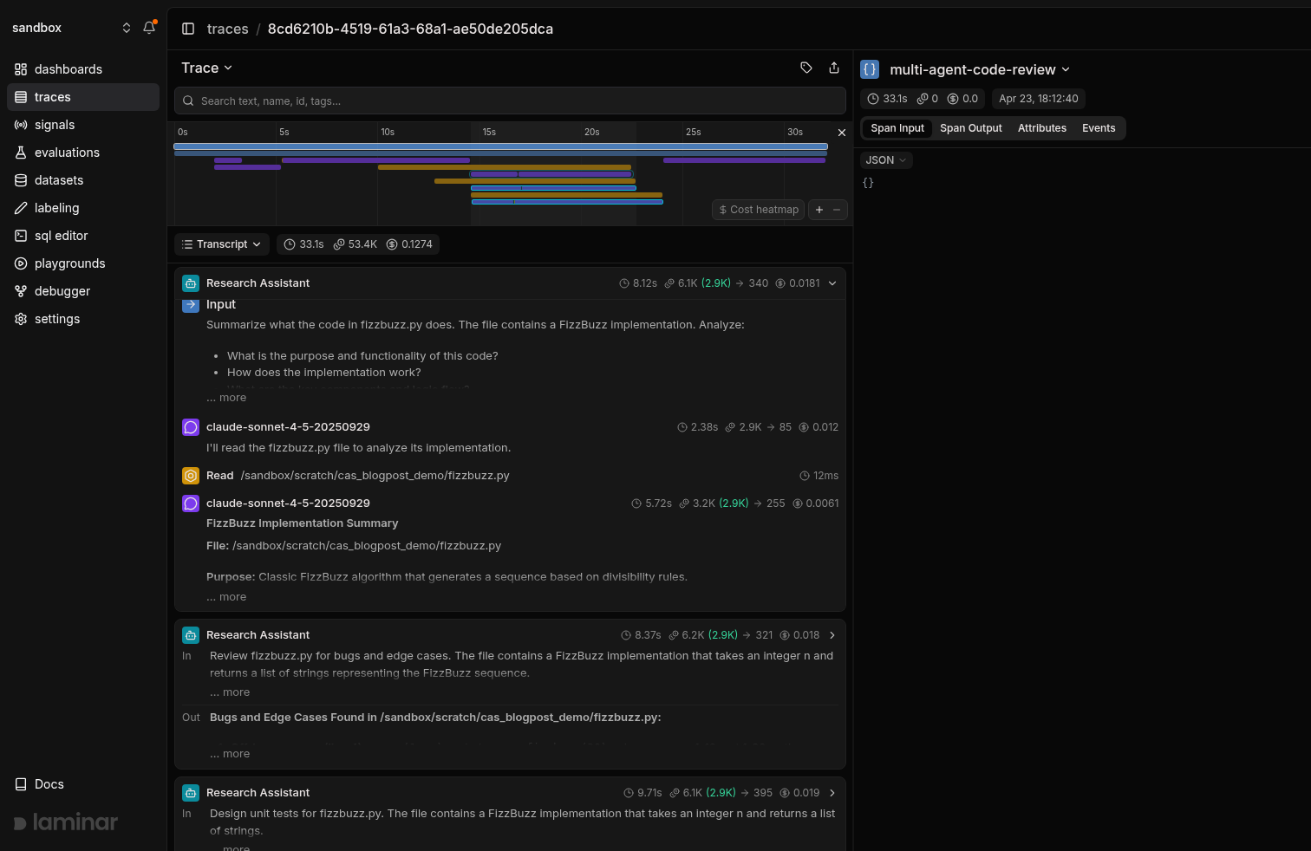Expand the Research Assistant card costing 0.018
1311x851 pixels.
(x=832, y=635)
